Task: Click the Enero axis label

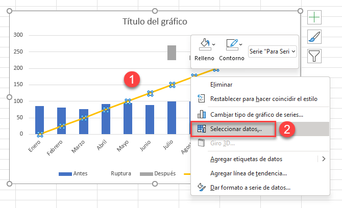Action: [35, 146]
